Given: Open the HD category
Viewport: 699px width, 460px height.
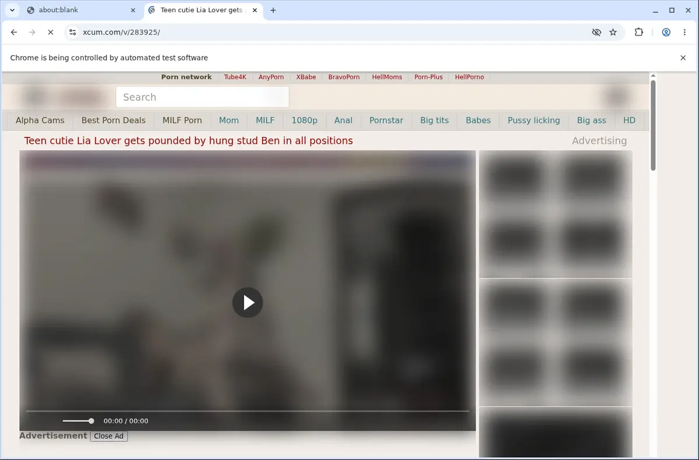Looking at the screenshot, I should [629, 120].
